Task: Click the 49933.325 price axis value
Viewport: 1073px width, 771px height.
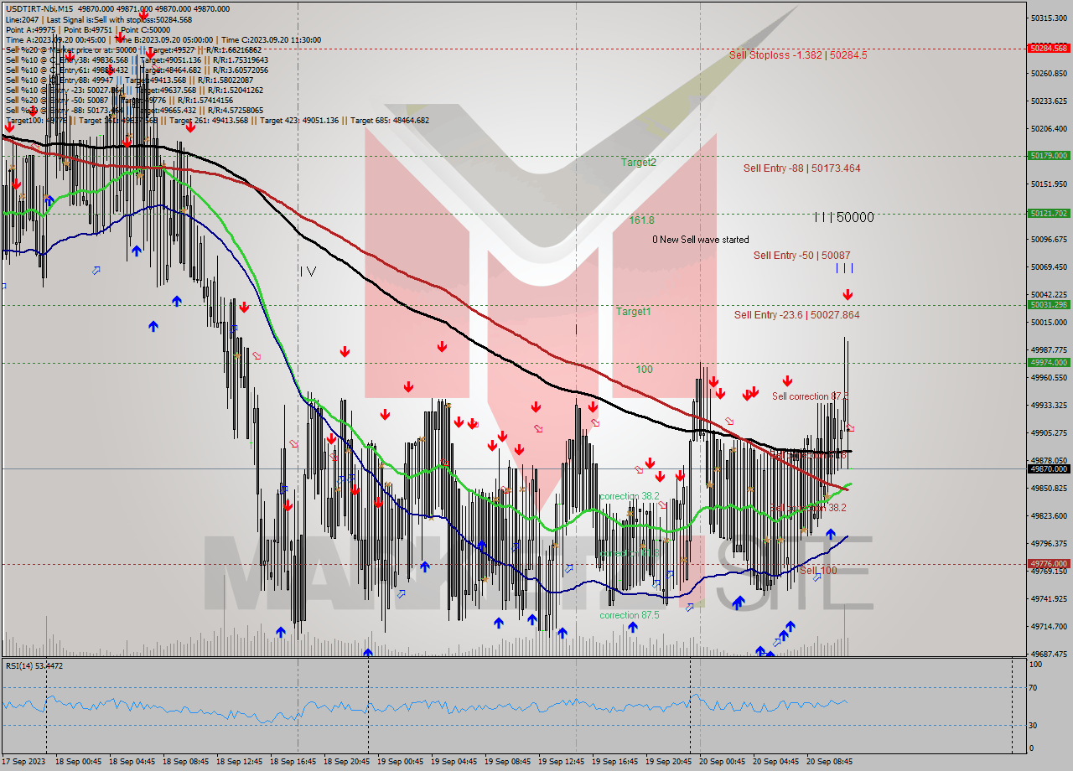Action: click(1049, 405)
